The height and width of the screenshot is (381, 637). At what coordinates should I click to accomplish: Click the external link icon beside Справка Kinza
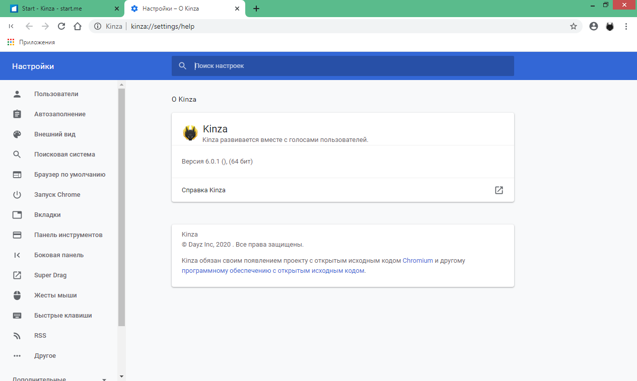[499, 190]
